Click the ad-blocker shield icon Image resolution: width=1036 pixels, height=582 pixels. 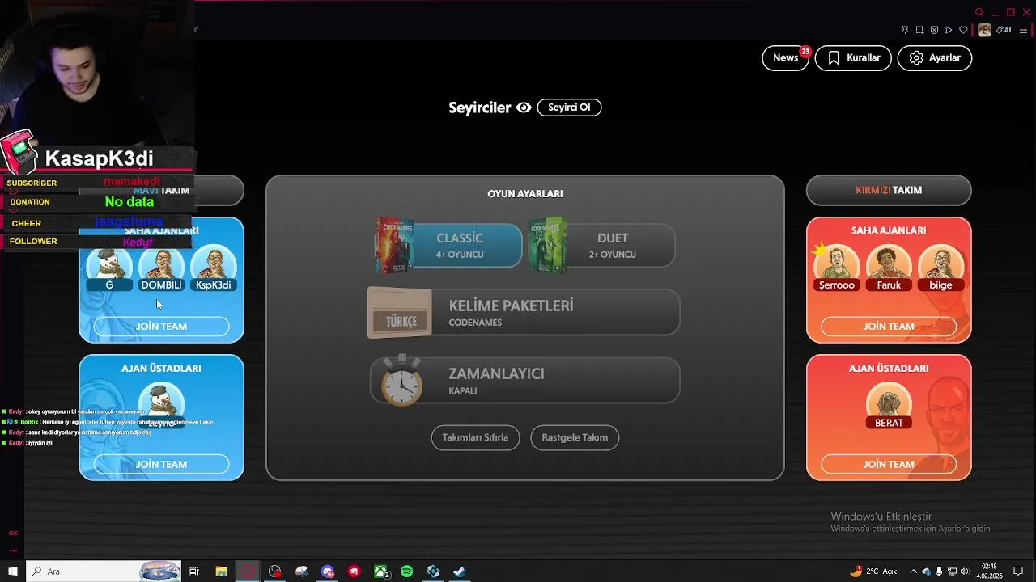[x=934, y=30]
